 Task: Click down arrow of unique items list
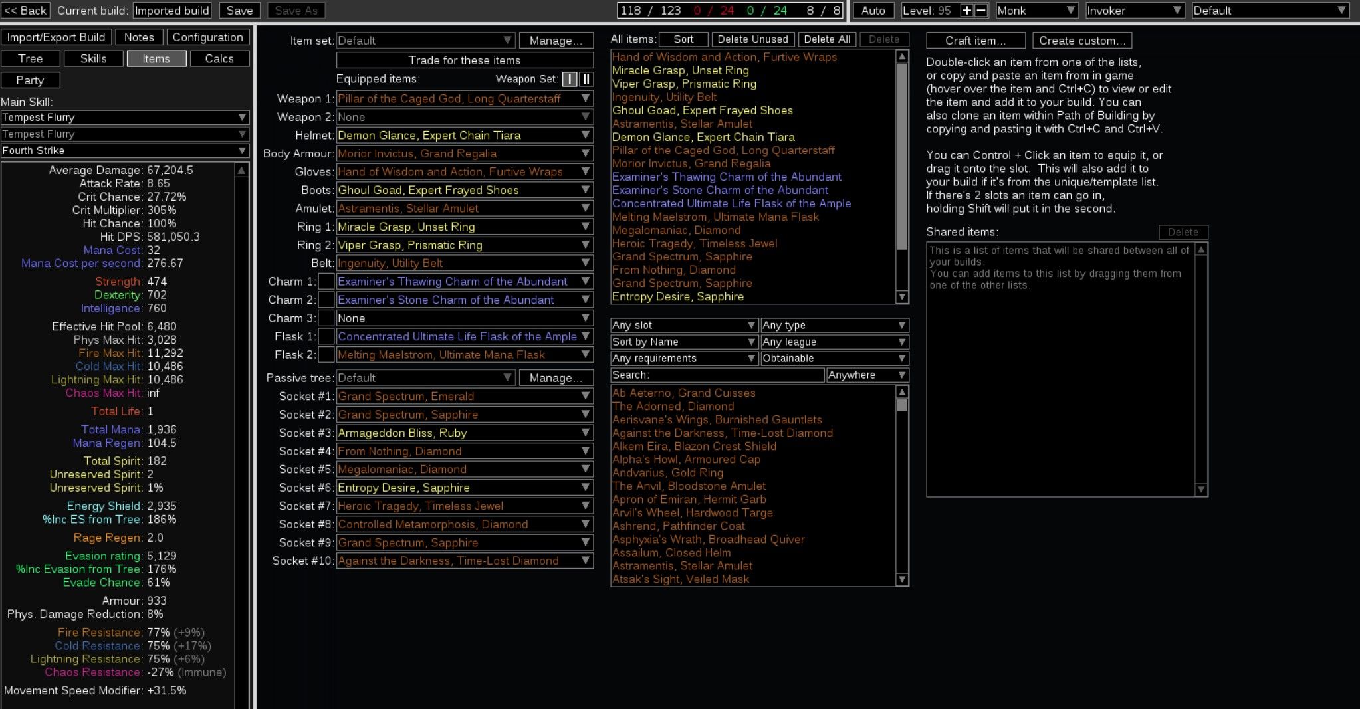coord(902,579)
